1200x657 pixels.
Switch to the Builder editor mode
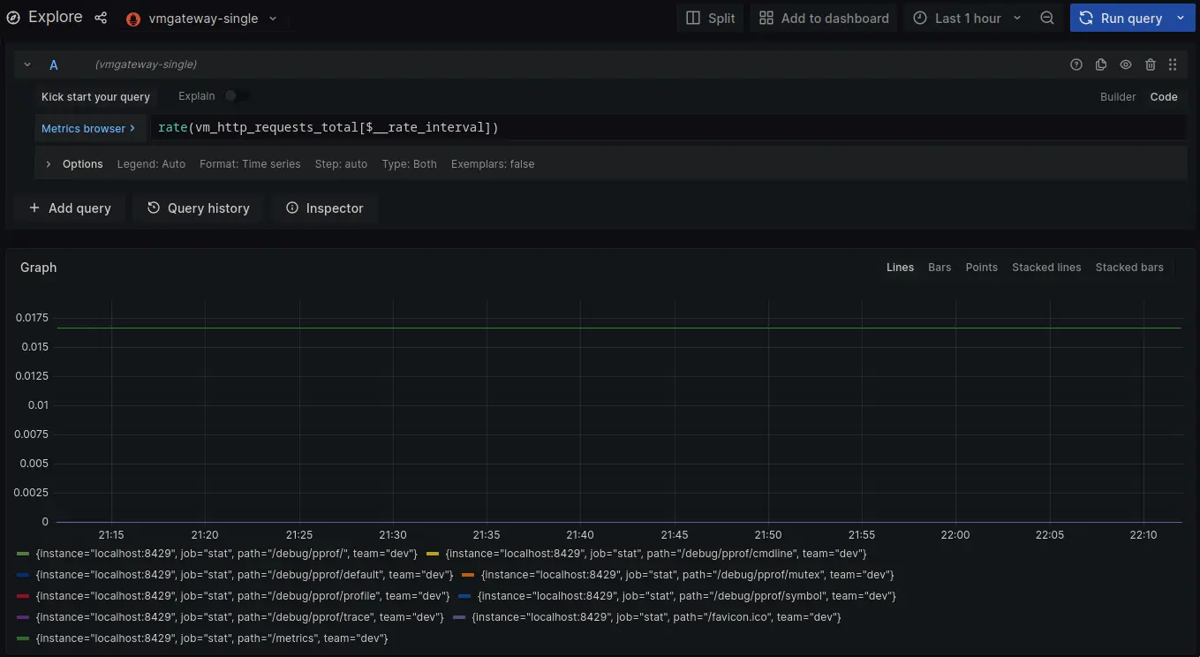tap(1117, 97)
